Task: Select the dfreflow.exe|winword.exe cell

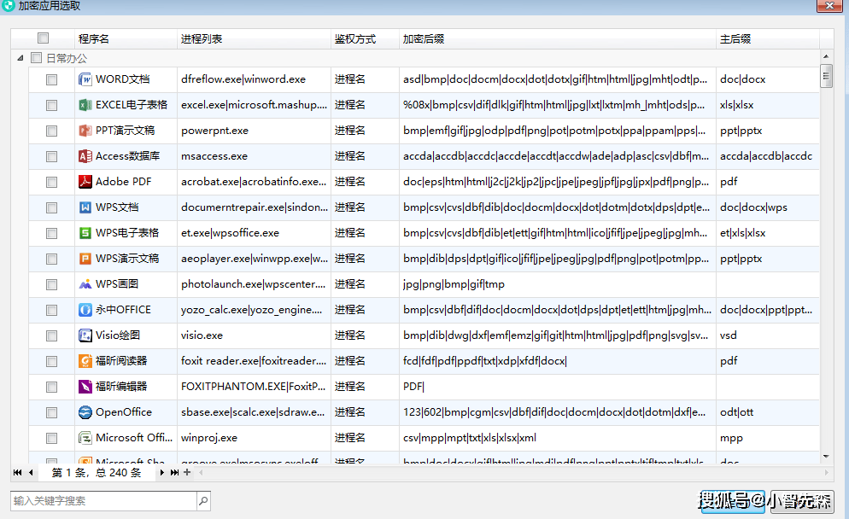Action: coord(254,79)
